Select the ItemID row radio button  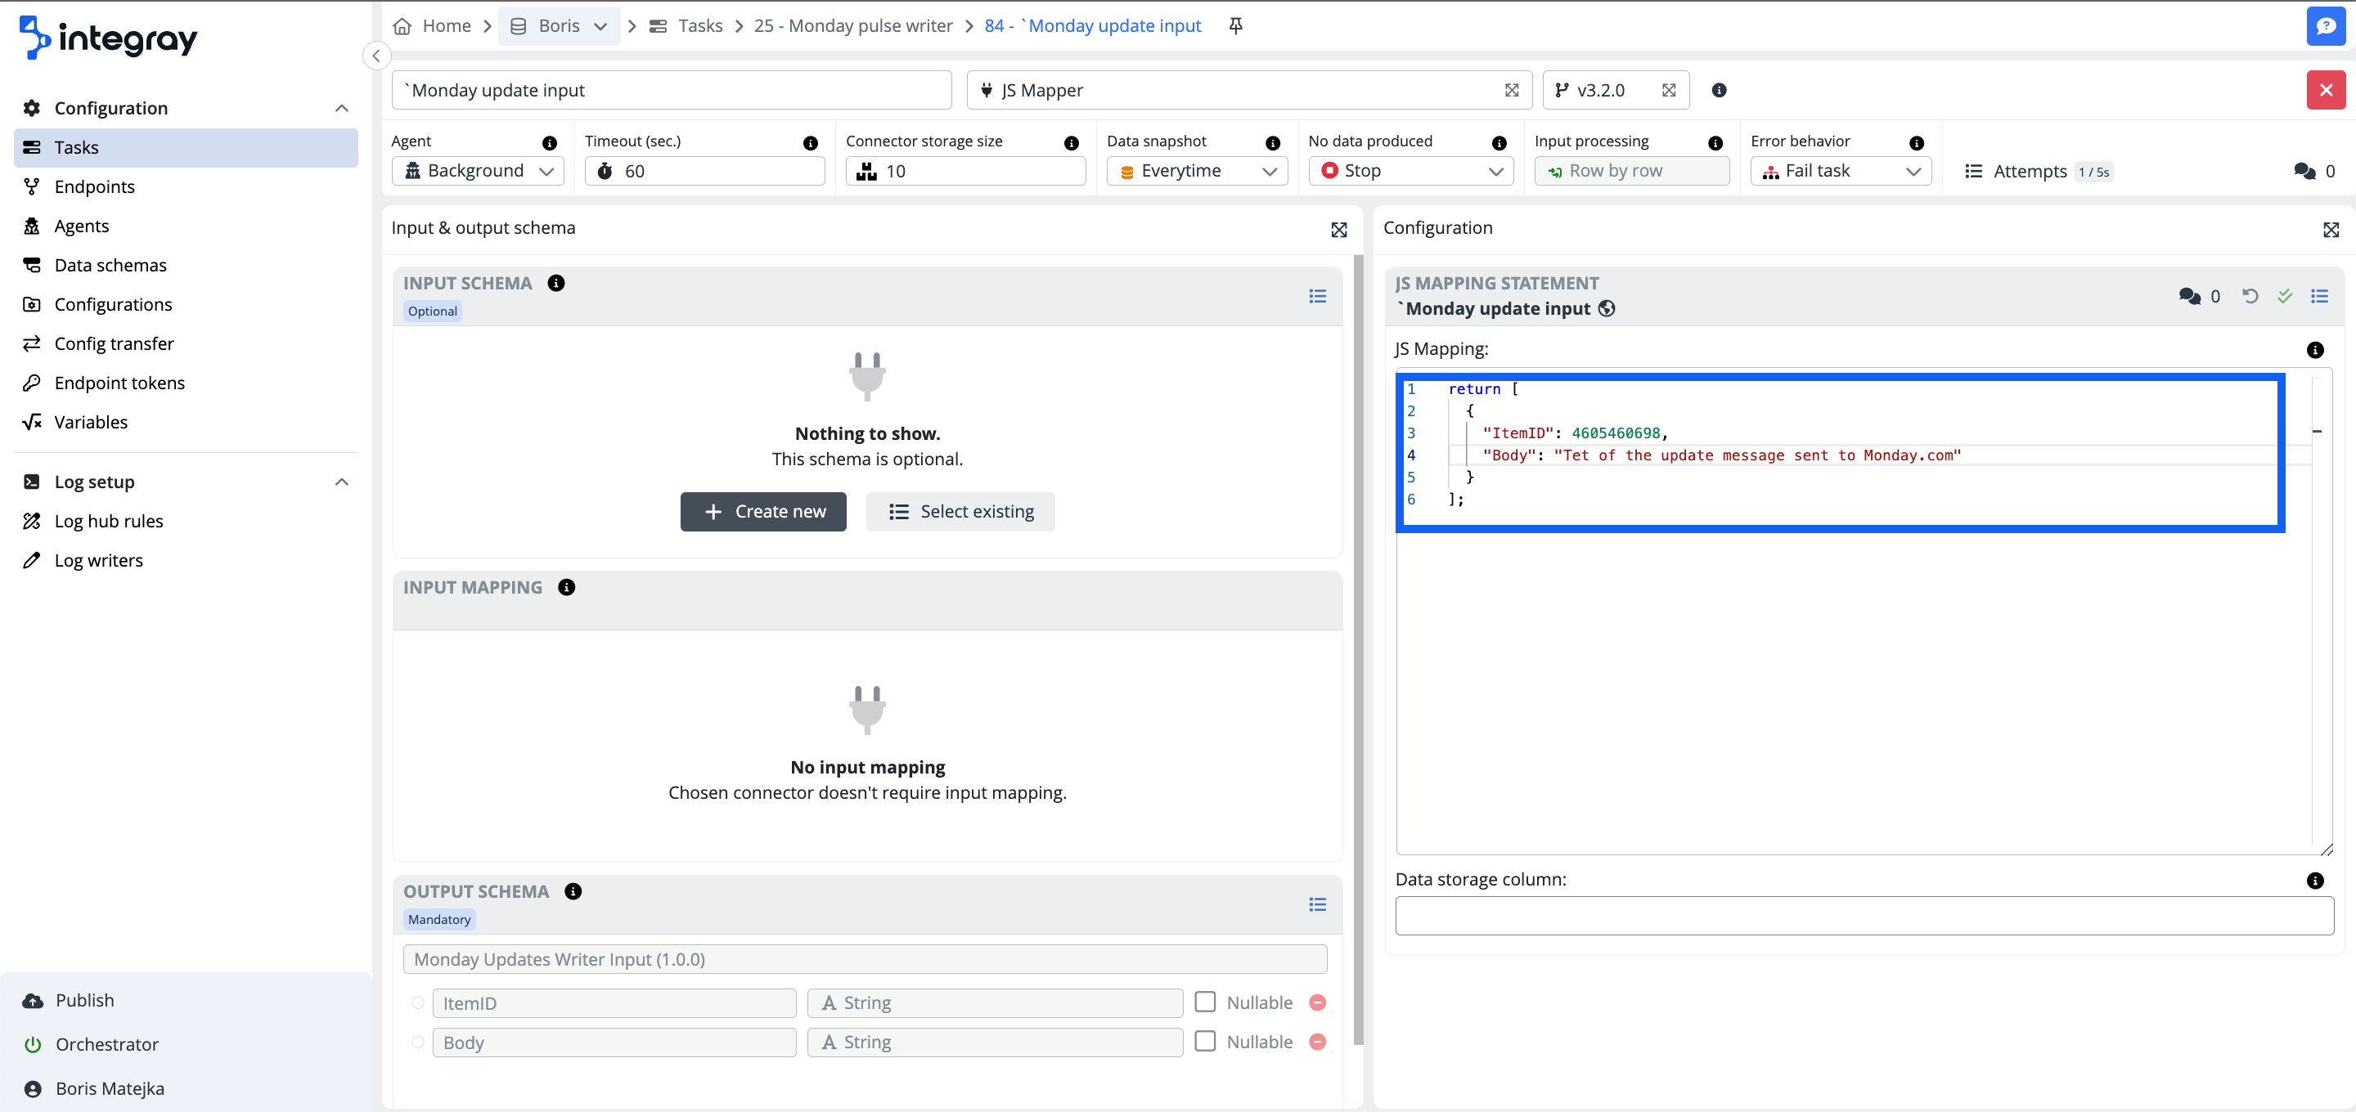418,1003
